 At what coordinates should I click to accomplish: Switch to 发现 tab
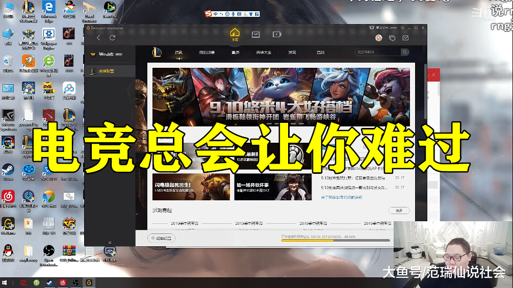292,53
